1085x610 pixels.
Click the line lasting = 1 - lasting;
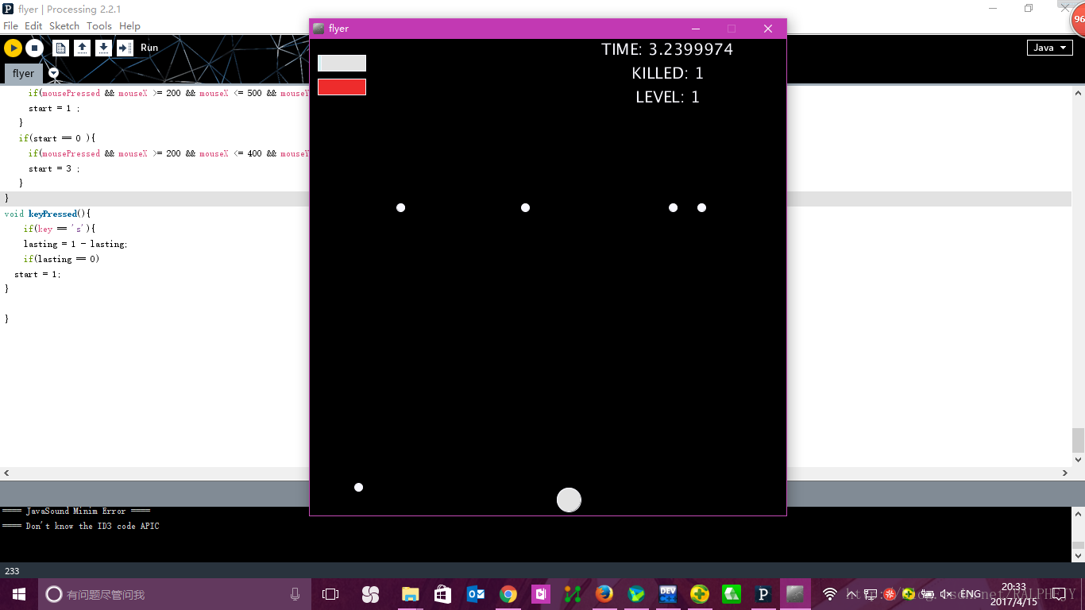tap(75, 244)
